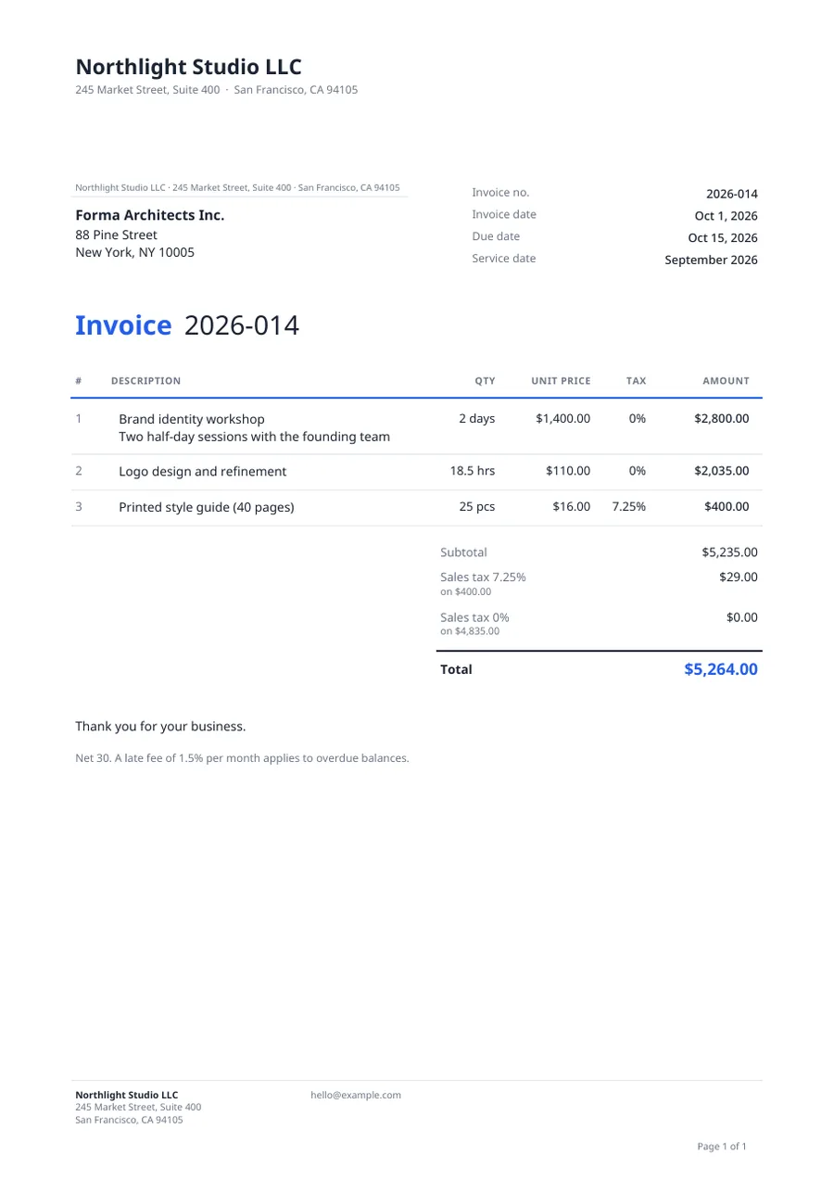The image size is (834, 1180).
Task: Click the $110.00 unit price
Action: pyautogui.click(x=568, y=471)
